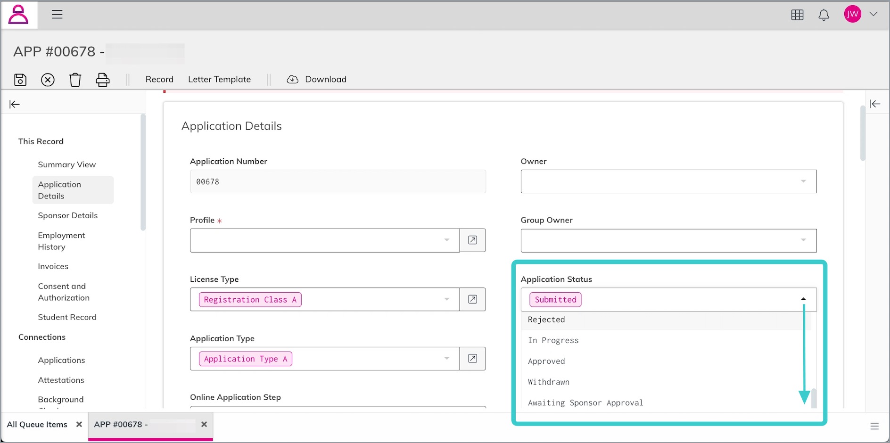Open Applications under Connections
This screenshot has height=443, width=890.
[62, 360]
